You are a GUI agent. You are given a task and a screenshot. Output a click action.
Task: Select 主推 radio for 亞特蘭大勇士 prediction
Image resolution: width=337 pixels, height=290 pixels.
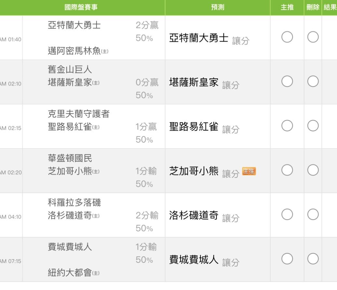(287, 37)
